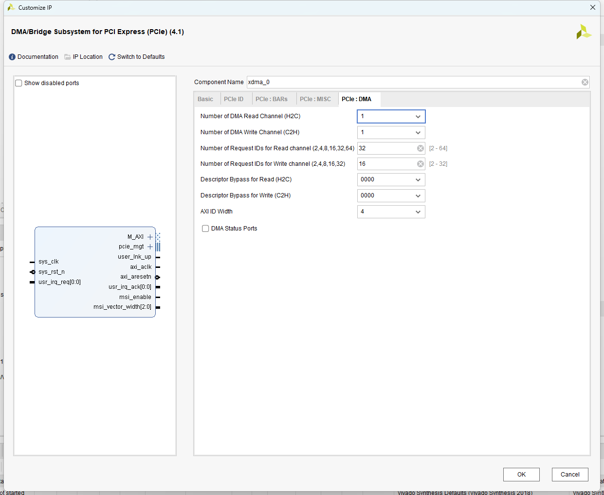The width and height of the screenshot is (604, 495).
Task: Switch to the PCIe : MISC tab
Action: click(x=315, y=99)
